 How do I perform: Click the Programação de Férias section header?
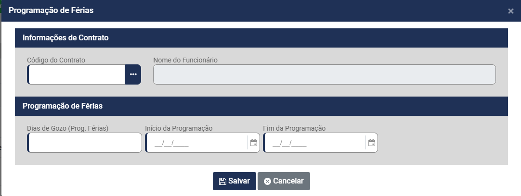pos(63,106)
